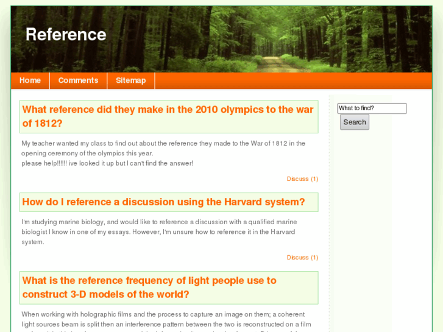Click the 'please help!!!!!!' line of text
443x332 pixels.
click(107, 163)
